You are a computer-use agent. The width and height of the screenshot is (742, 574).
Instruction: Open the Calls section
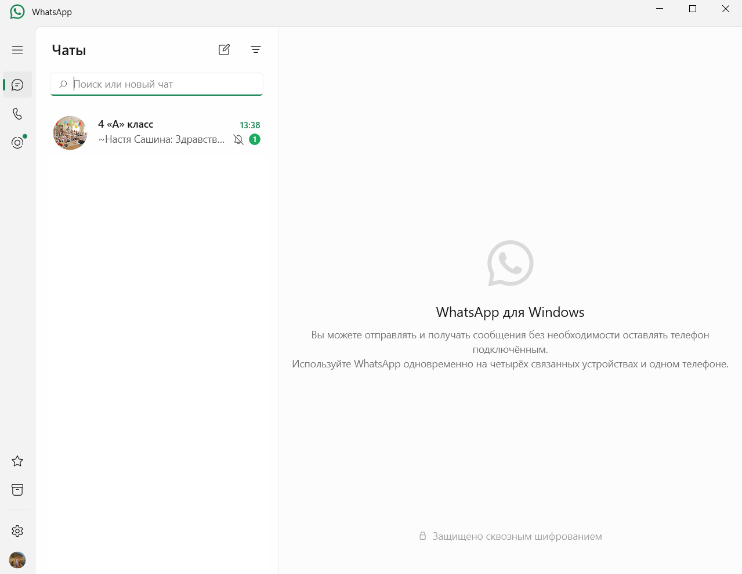coord(17,114)
